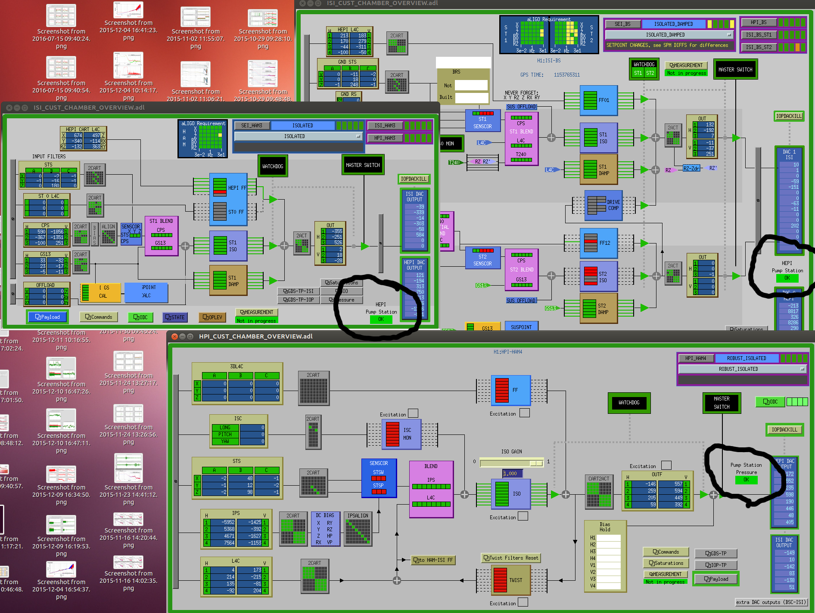
Task: Open the green ODC button in HPI window
Action: point(770,402)
